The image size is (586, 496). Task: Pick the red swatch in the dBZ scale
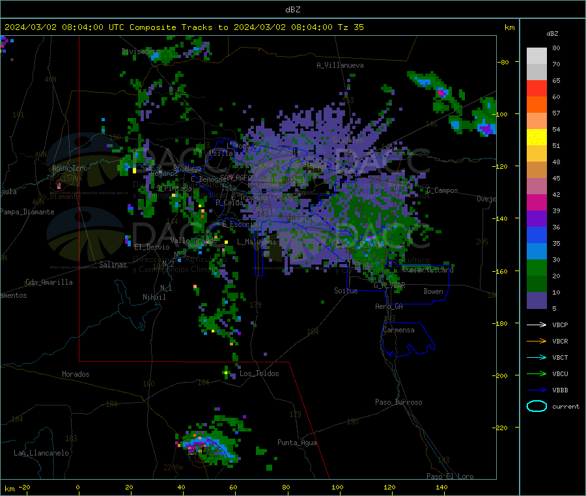click(x=537, y=88)
